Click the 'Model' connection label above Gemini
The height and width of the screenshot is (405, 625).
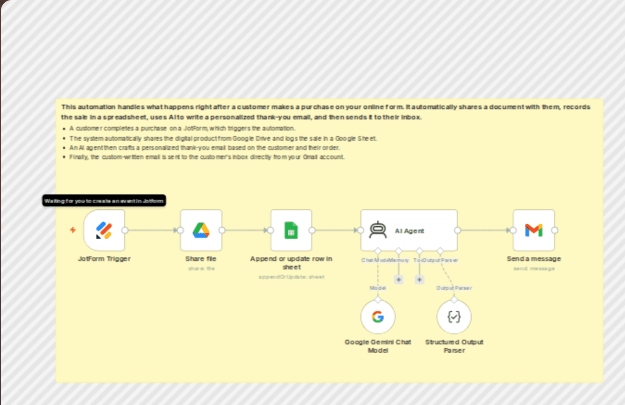coord(378,288)
